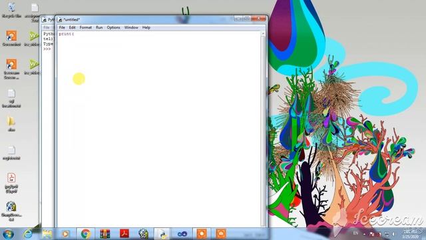Close the untitled editor window
The height and width of the screenshot is (240, 426).
(258, 19)
